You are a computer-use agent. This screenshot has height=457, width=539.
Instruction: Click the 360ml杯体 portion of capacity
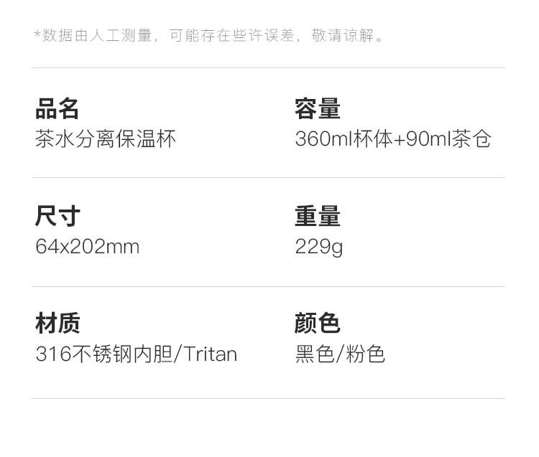[344, 138]
